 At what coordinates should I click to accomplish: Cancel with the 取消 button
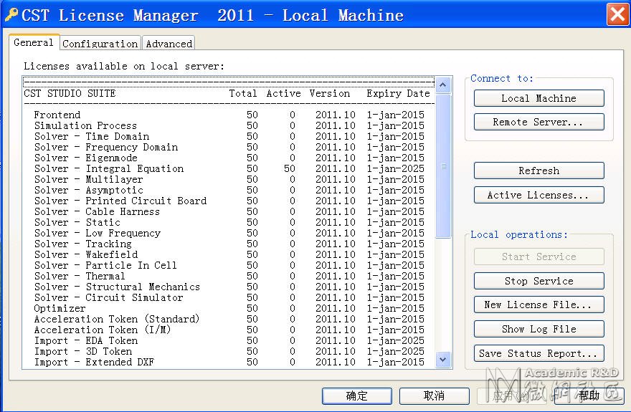435,396
